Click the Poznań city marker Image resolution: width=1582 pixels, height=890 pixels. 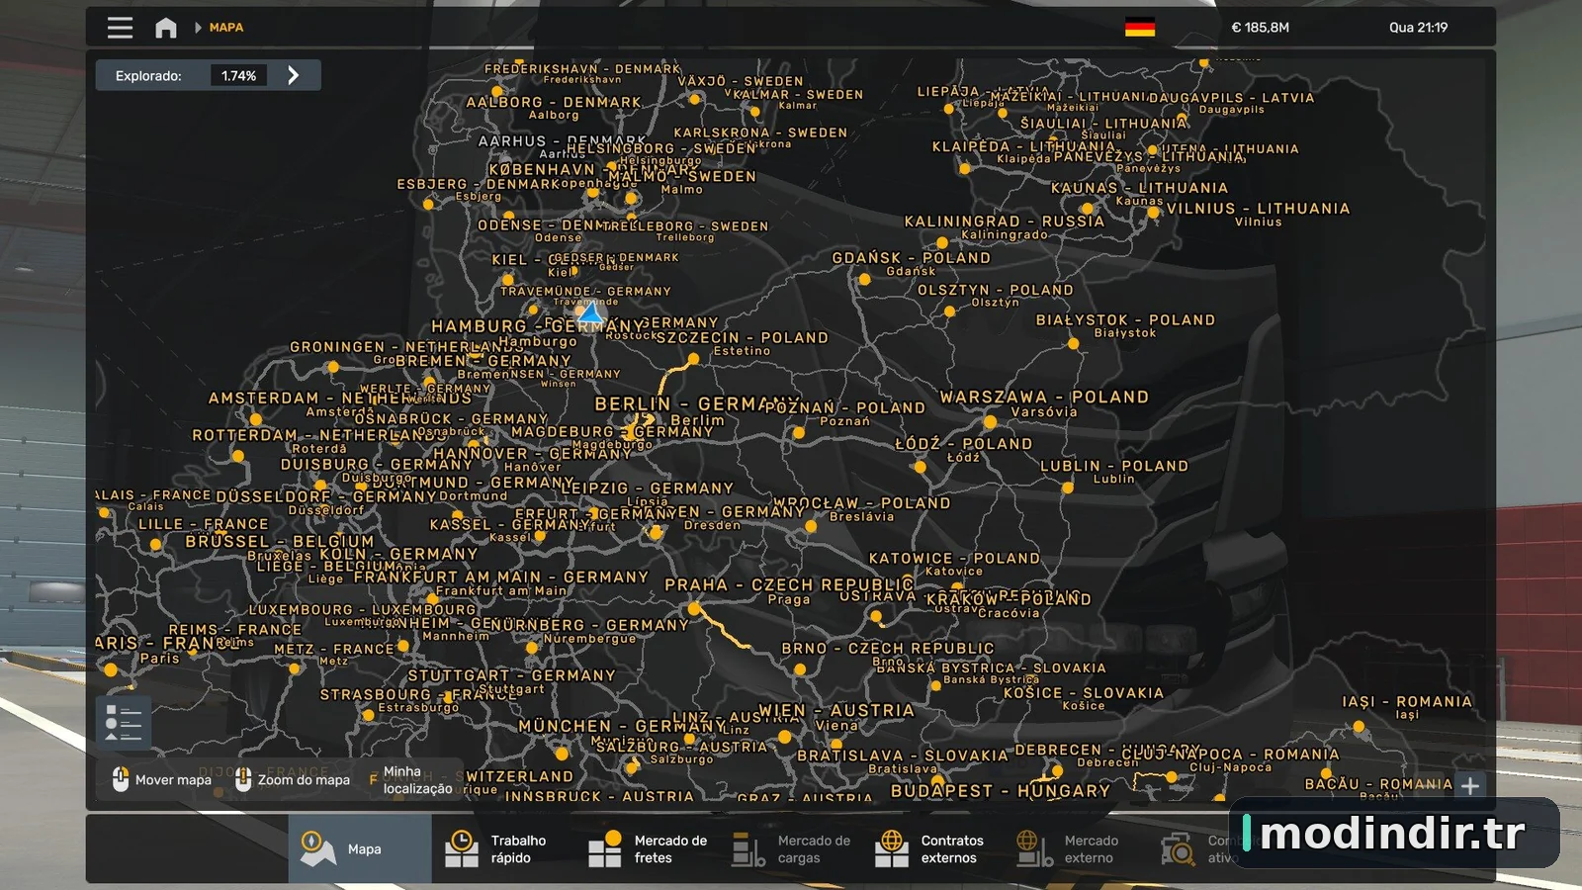click(799, 432)
